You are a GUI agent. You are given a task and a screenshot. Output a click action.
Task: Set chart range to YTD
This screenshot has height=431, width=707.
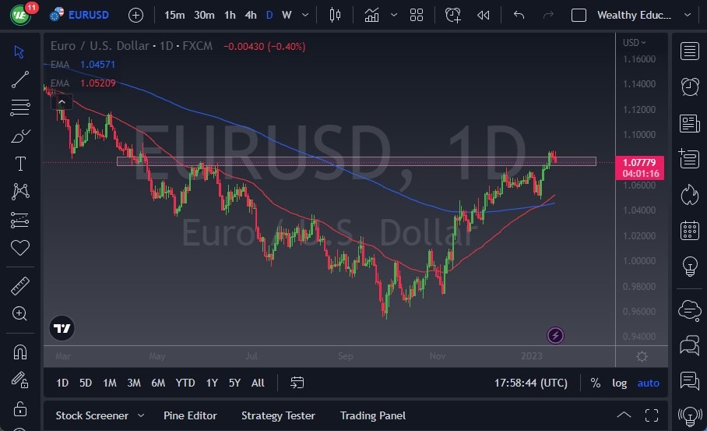pyautogui.click(x=185, y=383)
